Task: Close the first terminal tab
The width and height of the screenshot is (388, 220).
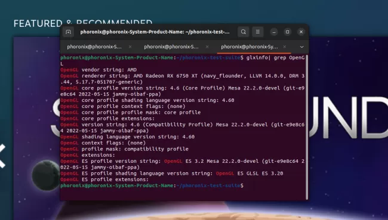Action: tap(130, 47)
